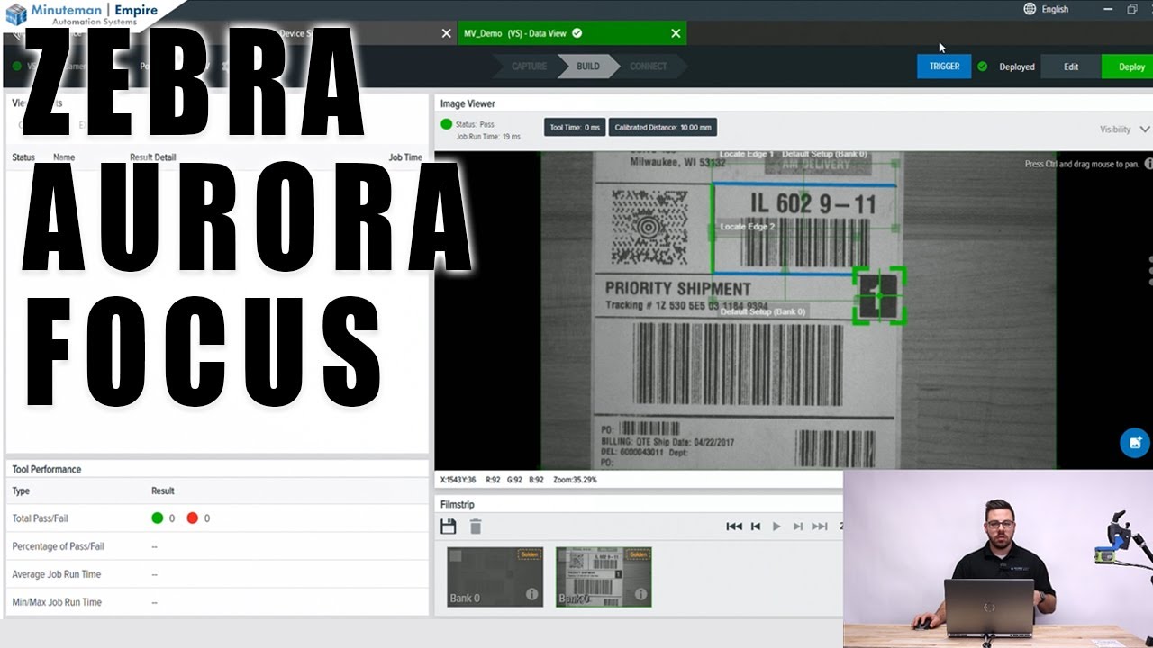
Task: Click the Deployed status text
Action: point(1017,67)
